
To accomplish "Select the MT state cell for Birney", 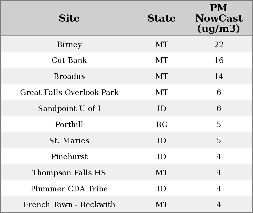I will pos(161,45).
